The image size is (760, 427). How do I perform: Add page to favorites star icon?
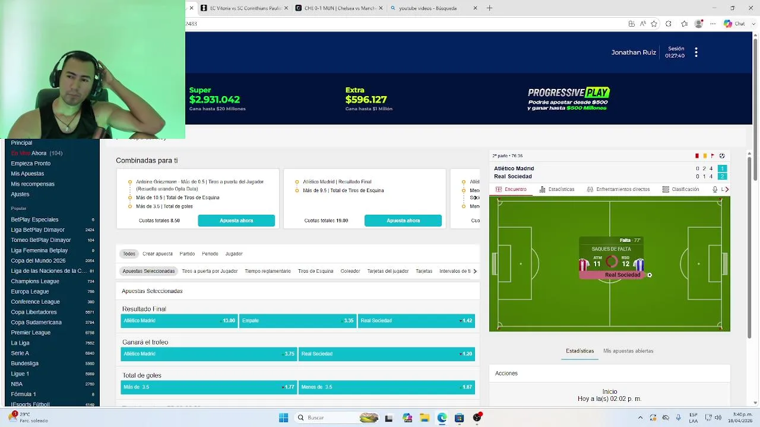(x=654, y=24)
